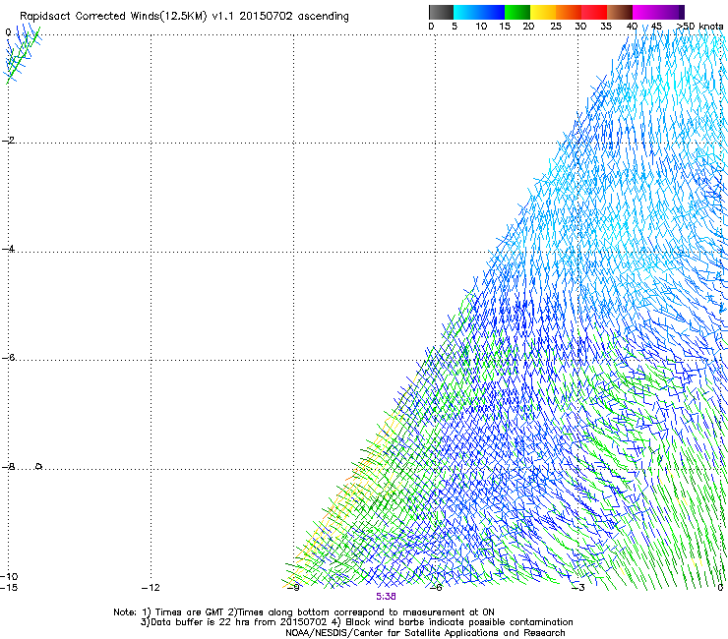Screen dimensions: 728x639
Task: Click the date label 20150702 ascending
Action: [294, 16]
